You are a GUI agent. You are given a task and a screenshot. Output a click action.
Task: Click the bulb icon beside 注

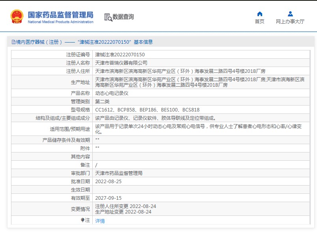click(x=82, y=220)
